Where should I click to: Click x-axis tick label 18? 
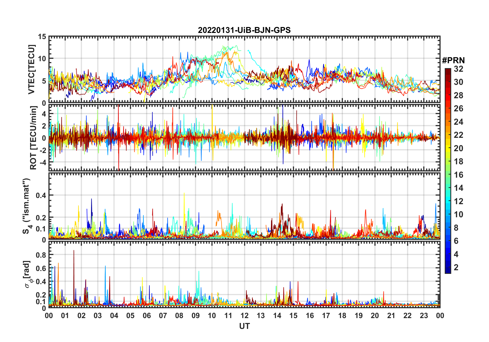point(342,316)
